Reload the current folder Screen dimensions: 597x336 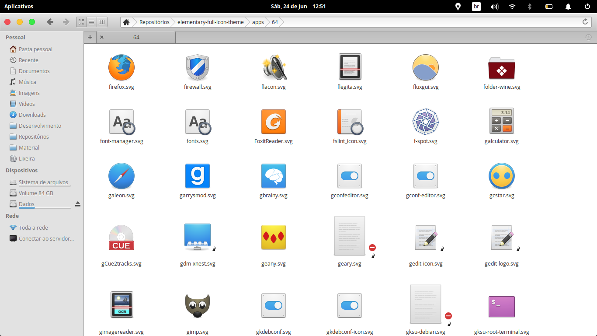pyautogui.click(x=585, y=22)
